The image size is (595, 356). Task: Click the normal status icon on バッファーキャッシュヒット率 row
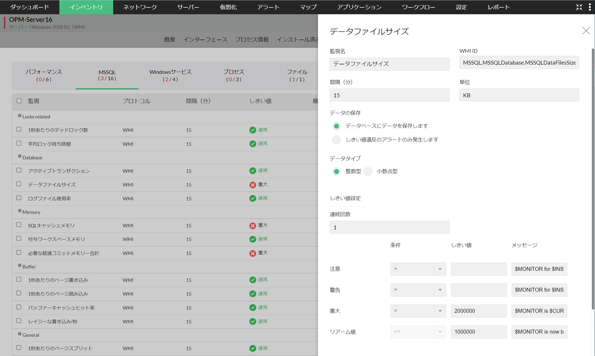[253, 307]
